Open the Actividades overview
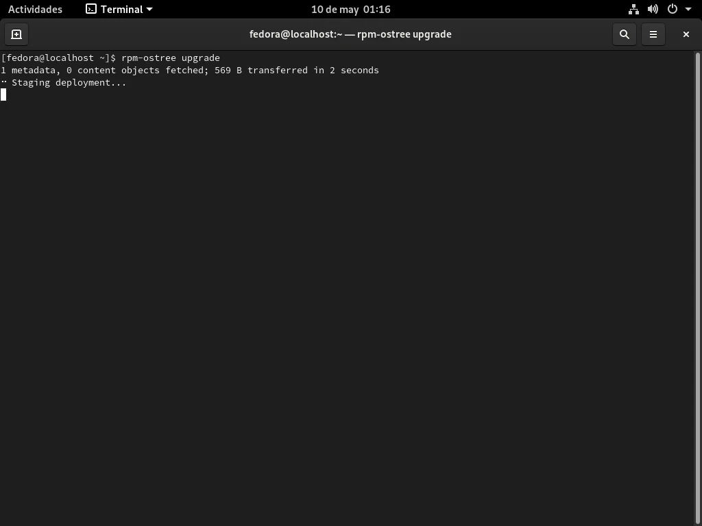The height and width of the screenshot is (526, 702). coord(35,10)
